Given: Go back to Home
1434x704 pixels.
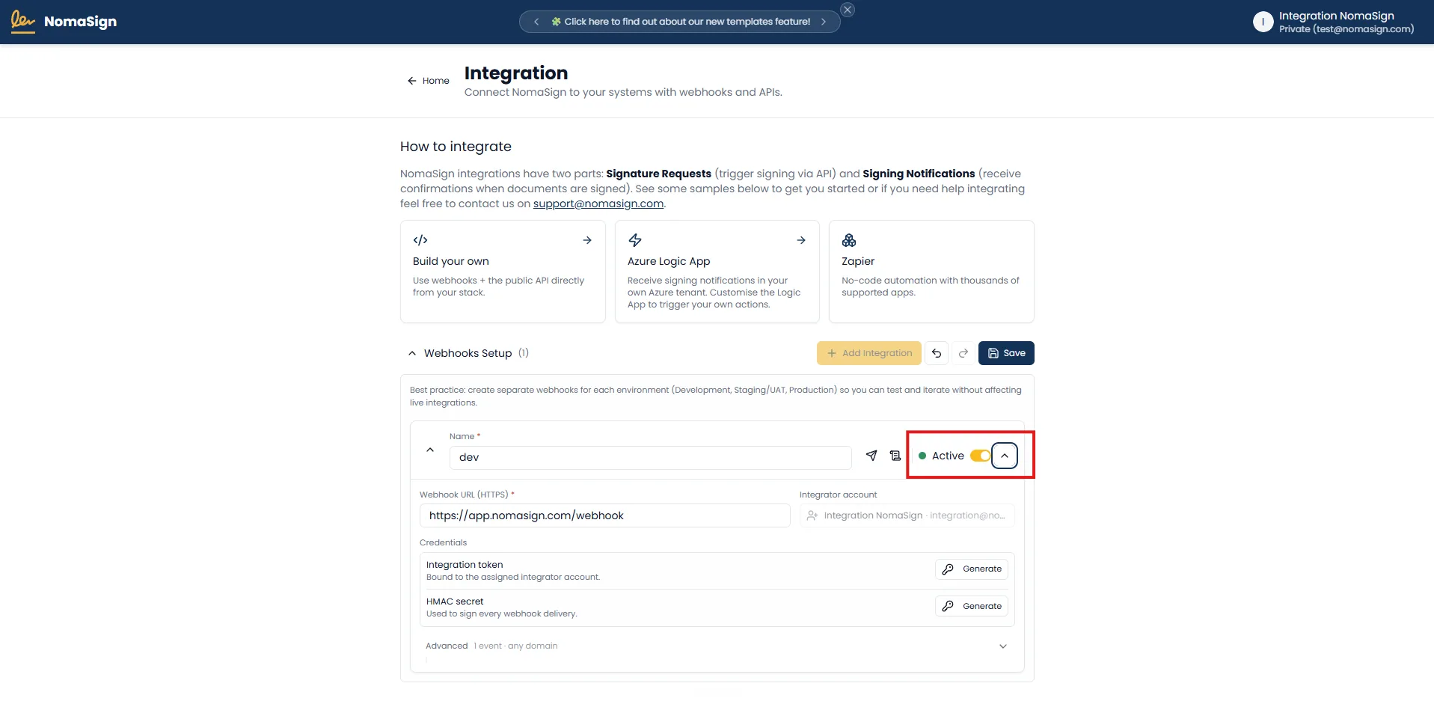Looking at the screenshot, I should [428, 81].
